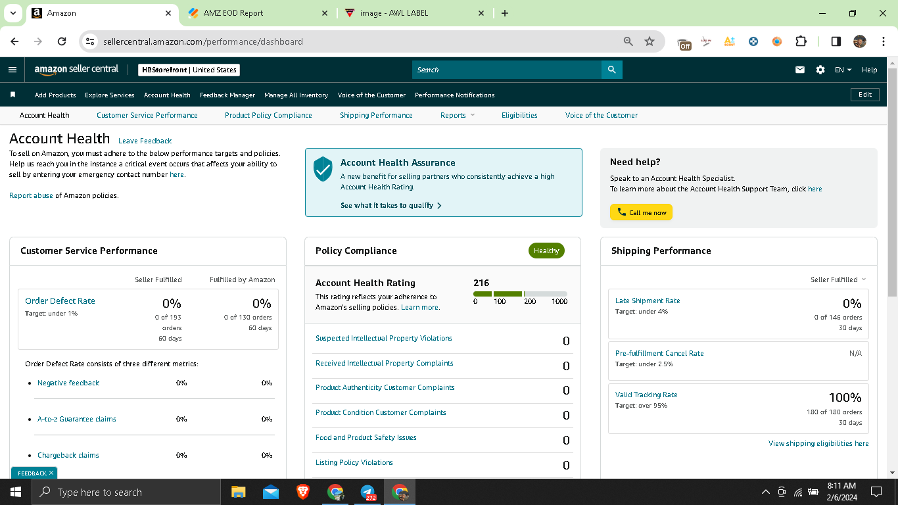Click Help in the header
898x505 pixels.
coord(870,70)
